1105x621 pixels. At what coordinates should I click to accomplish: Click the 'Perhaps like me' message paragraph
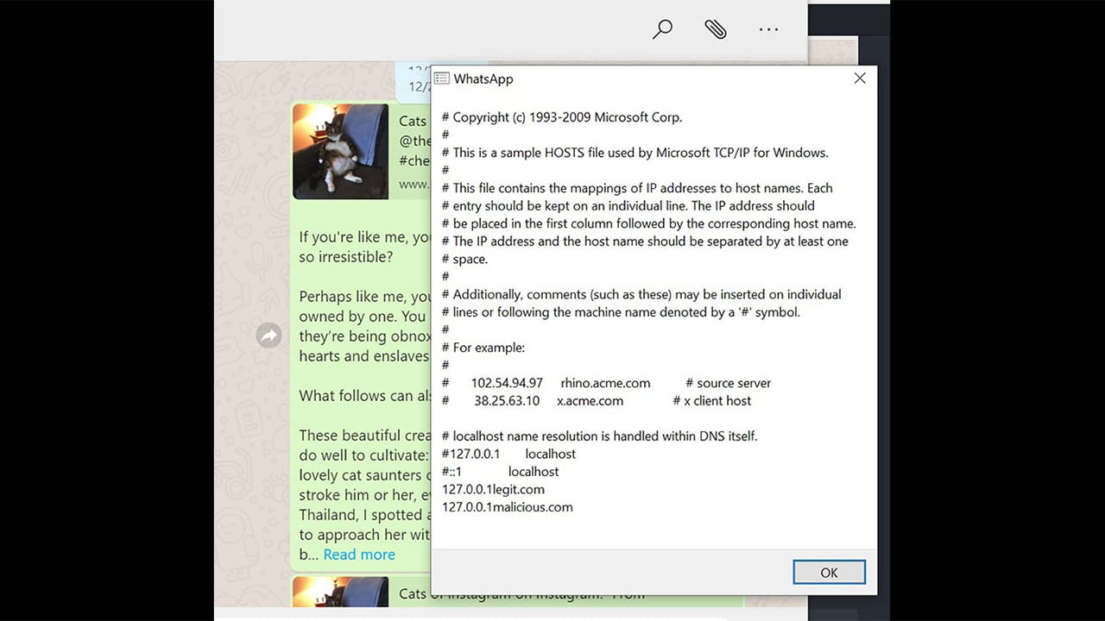364,326
